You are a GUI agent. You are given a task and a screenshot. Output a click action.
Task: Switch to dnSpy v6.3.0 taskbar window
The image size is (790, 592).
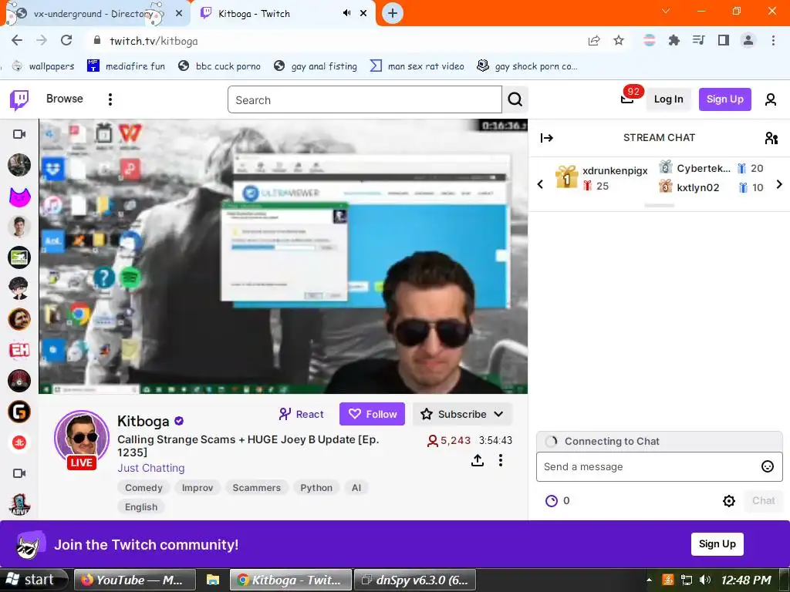[x=415, y=580]
